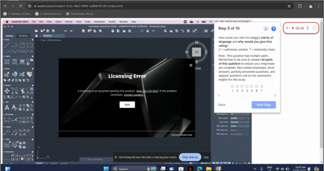The width and height of the screenshot is (324, 171).
Task: Select the padlock constraint icon in Parametric
Action: click(x=22, y=158)
